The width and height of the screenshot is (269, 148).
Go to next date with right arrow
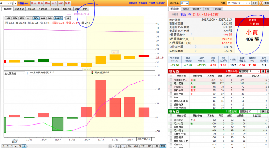click(249, 3)
